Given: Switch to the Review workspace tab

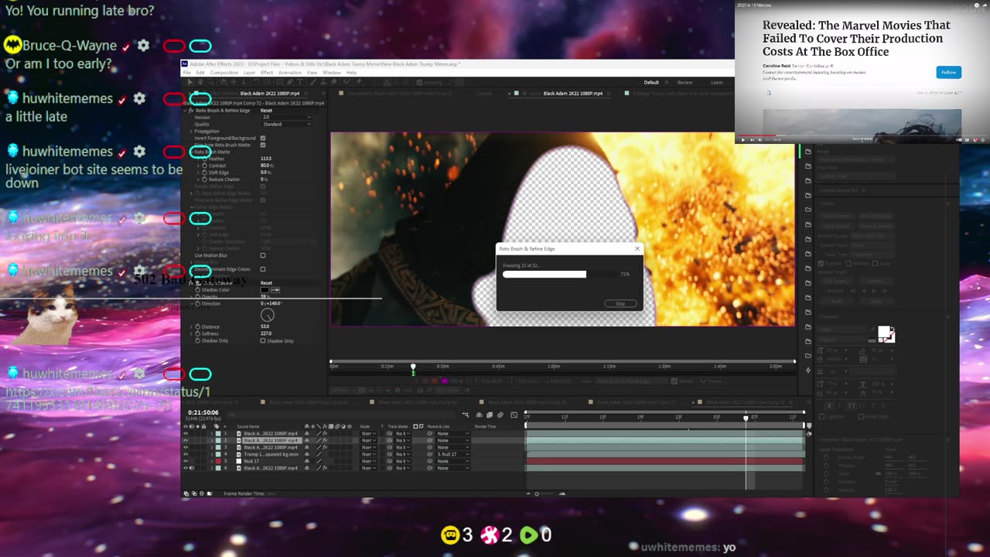Looking at the screenshot, I should click(x=685, y=82).
